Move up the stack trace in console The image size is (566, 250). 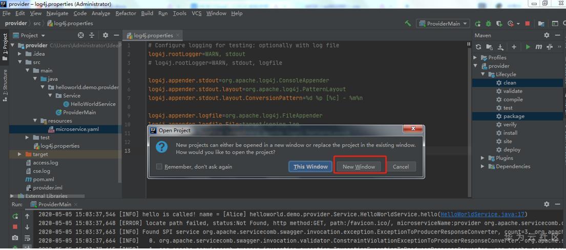pyautogui.click(x=27, y=216)
